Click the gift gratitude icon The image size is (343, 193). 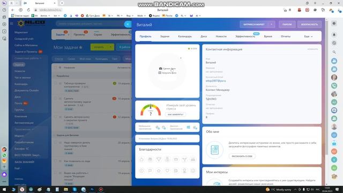(150, 160)
